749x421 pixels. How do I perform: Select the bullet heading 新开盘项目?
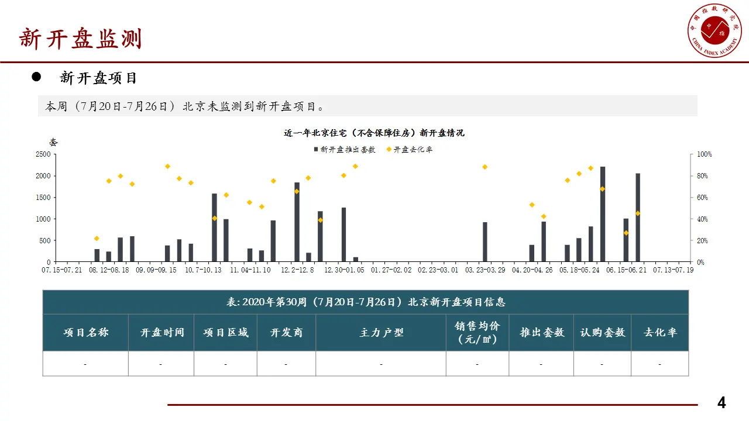click(x=98, y=78)
